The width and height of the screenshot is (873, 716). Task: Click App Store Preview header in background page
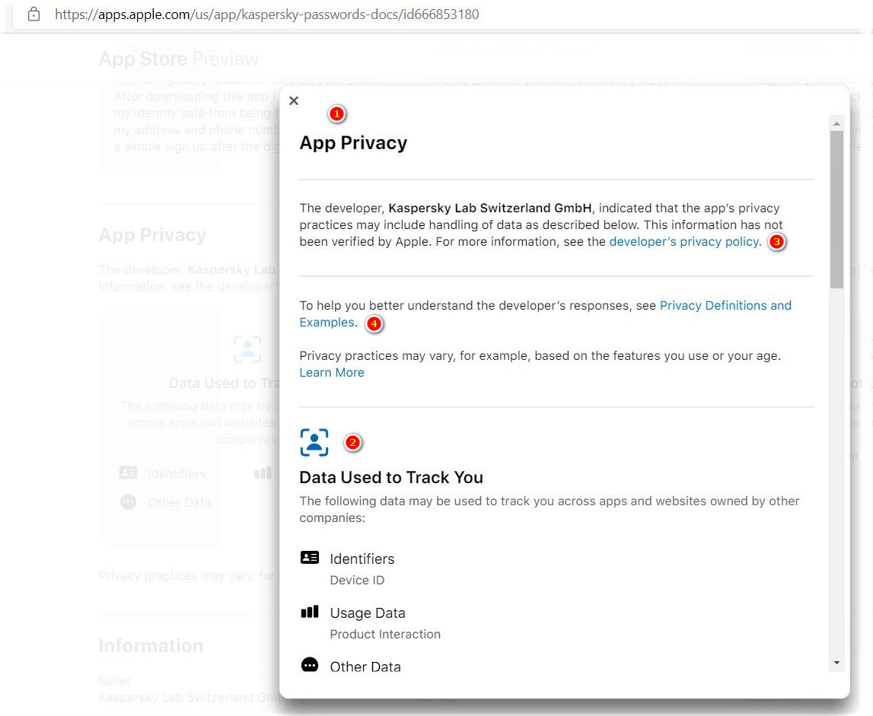pyautogui.click(x=179, y=59)
